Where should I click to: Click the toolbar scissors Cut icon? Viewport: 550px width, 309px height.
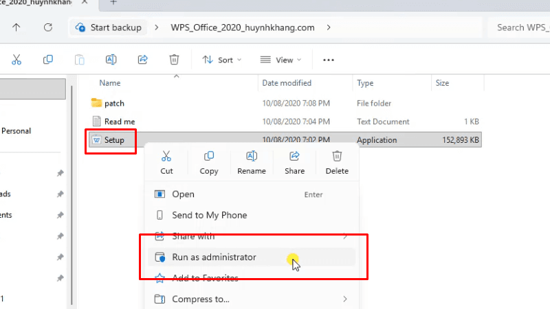[17, 60]
